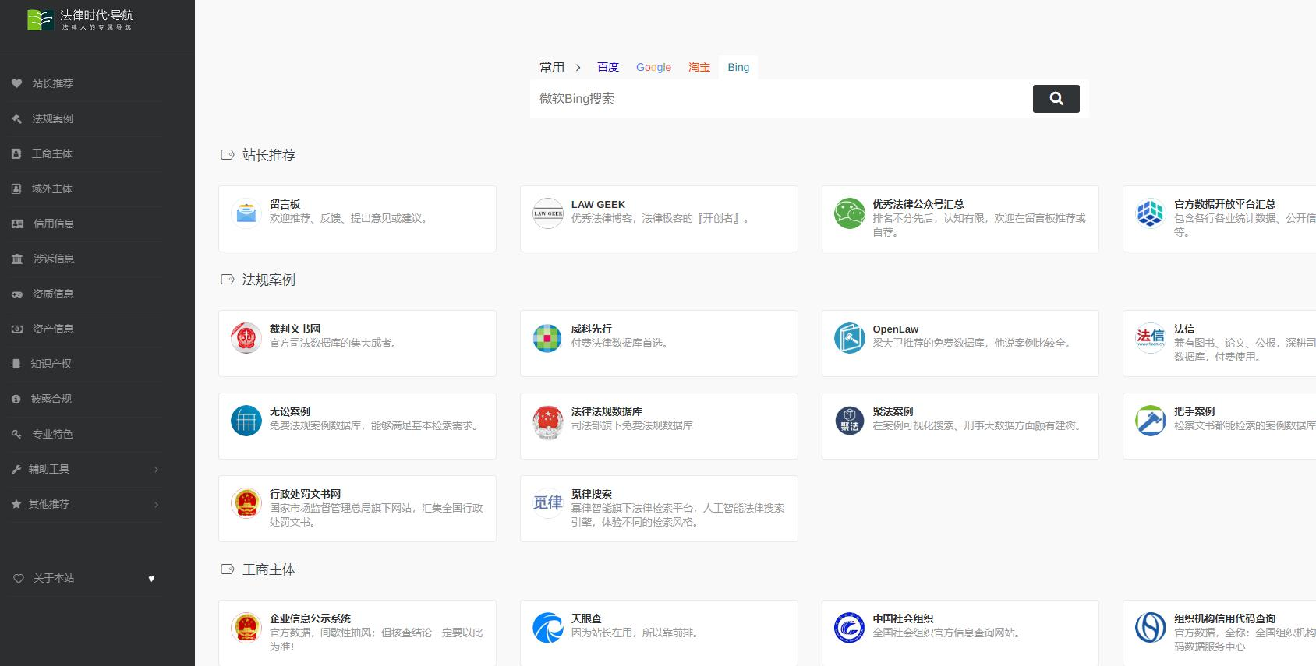Click the 留言板 mail icon
This screenshot has height=666, width=1316.
tap(246, 213)
